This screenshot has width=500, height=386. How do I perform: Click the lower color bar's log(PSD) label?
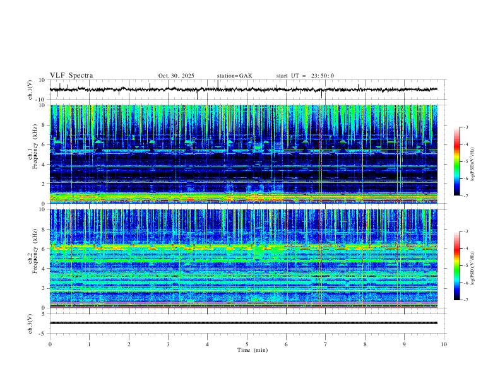coord(472,269)
